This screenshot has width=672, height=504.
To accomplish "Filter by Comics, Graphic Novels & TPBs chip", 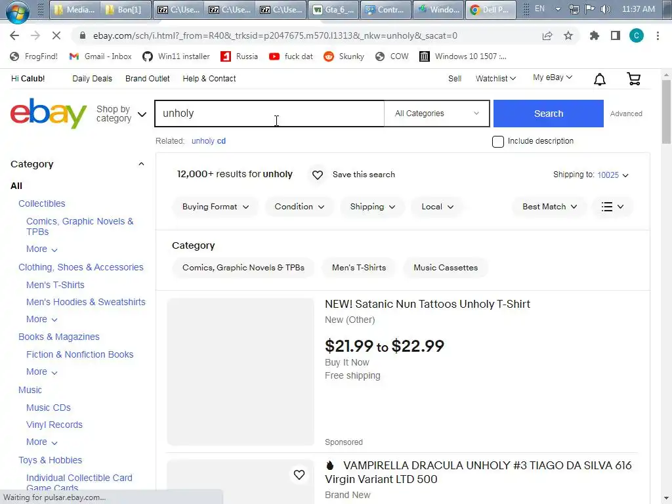I will (243, 268).
